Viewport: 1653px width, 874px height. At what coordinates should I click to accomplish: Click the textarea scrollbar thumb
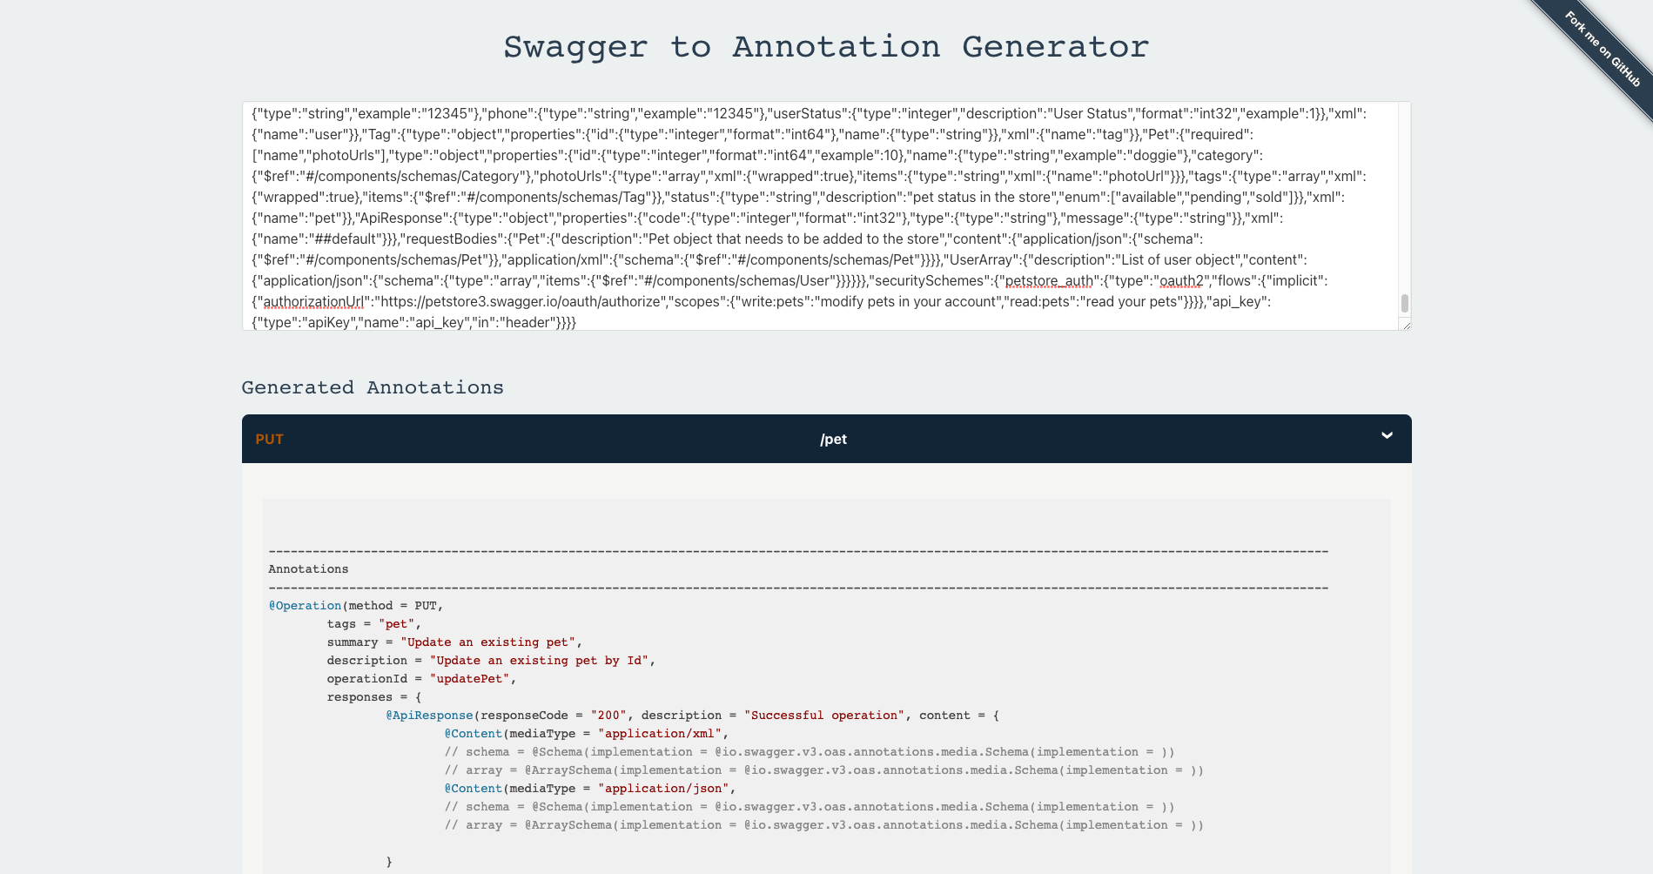[1404, 304]
